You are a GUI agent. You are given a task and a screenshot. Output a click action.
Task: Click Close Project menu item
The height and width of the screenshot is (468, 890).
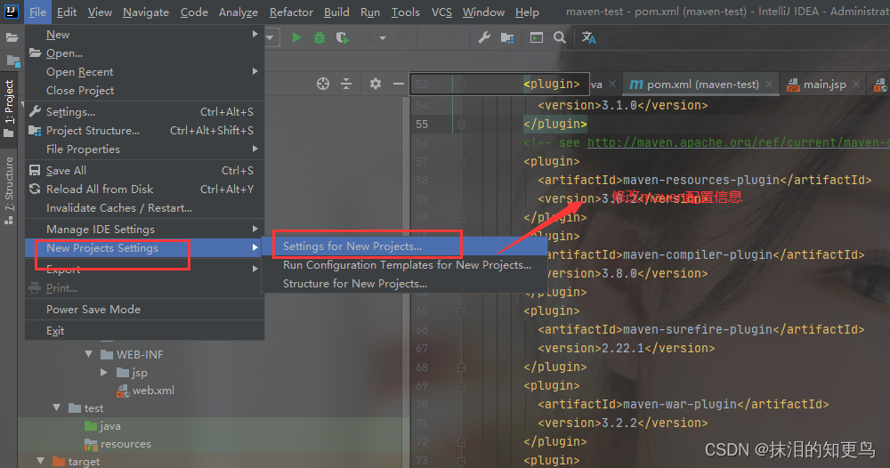click(x=145, y=90)
